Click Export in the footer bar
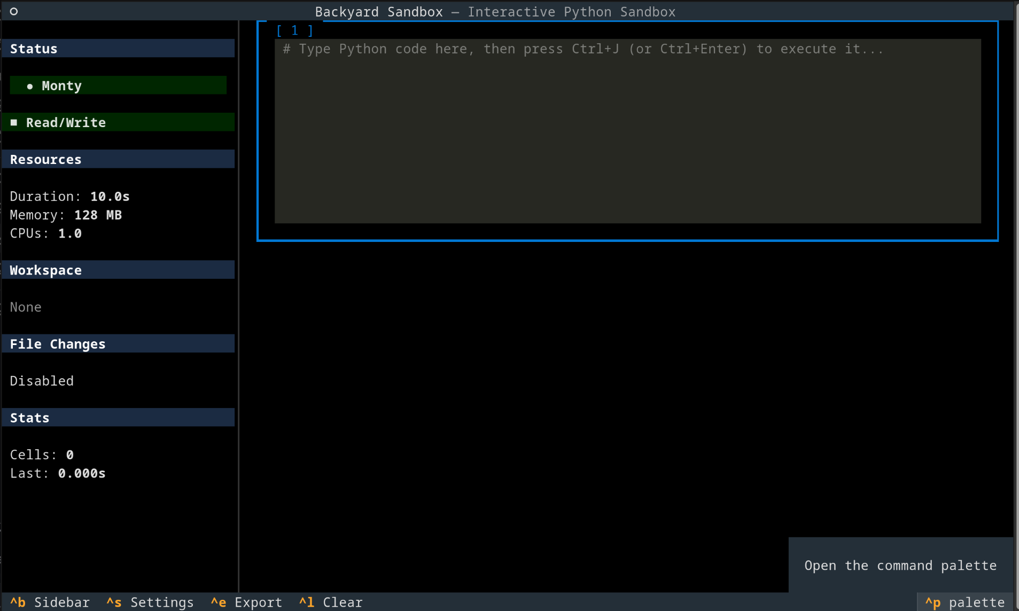The image size is (1019, 611). coord(246,602)
